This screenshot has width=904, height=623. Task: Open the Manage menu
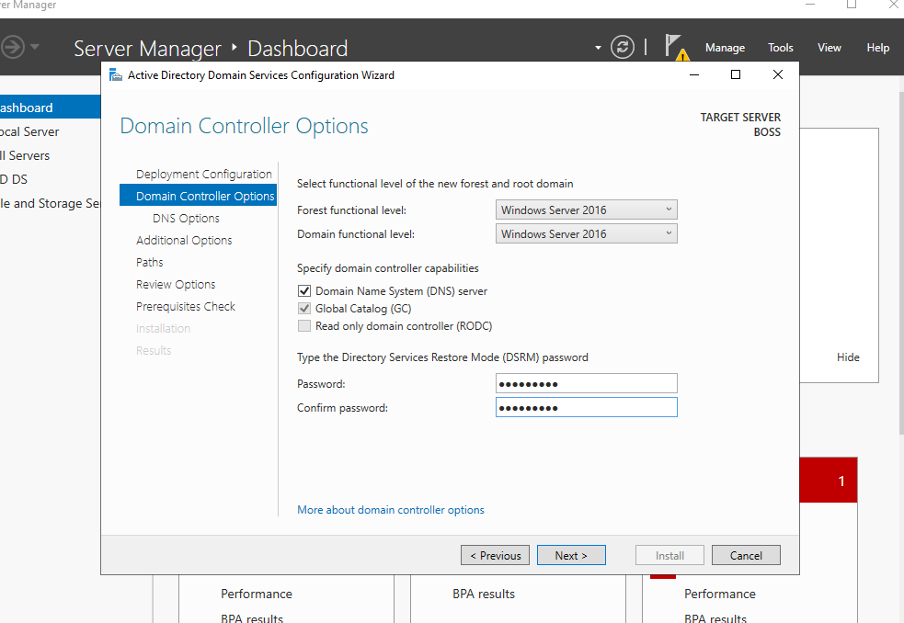tap(725, 48)
